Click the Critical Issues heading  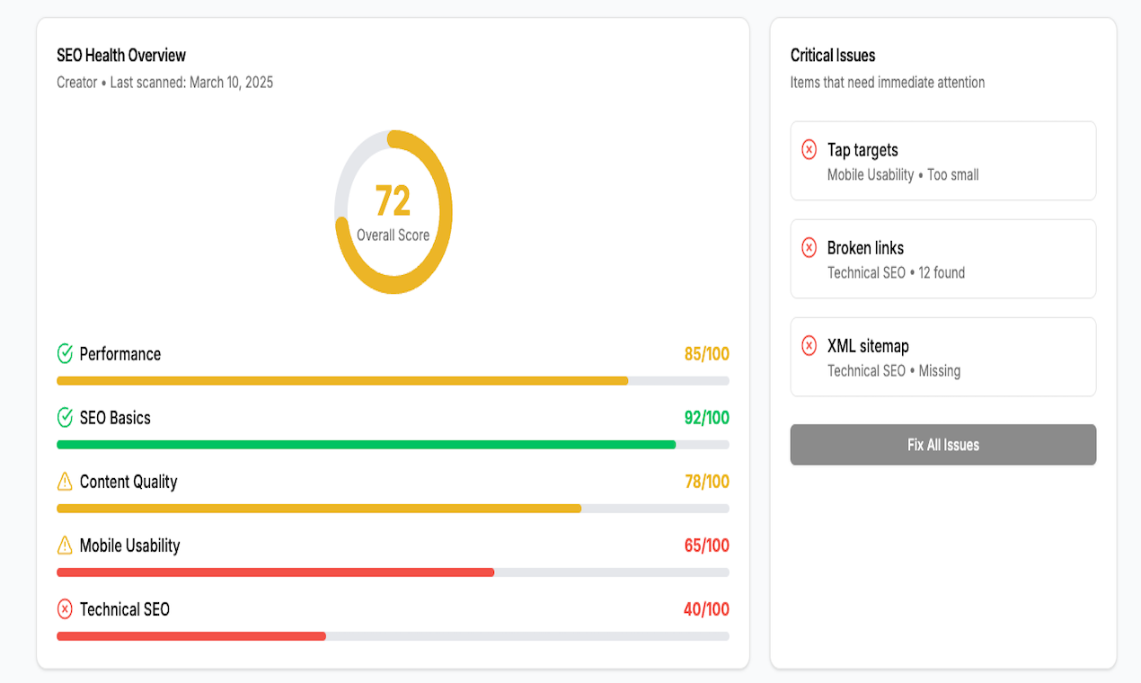(833, 56)
